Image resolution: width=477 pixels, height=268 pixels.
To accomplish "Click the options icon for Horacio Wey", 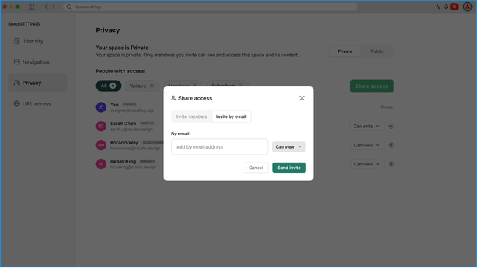I will 391,145.
